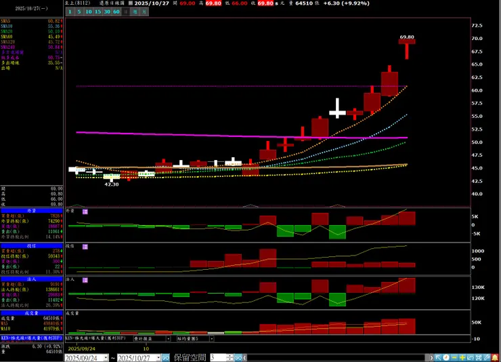Zoom out with the minus icon
501x362 pixels.
454,357
